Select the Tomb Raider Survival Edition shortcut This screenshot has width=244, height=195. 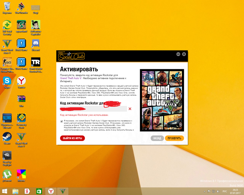[36, 65]
